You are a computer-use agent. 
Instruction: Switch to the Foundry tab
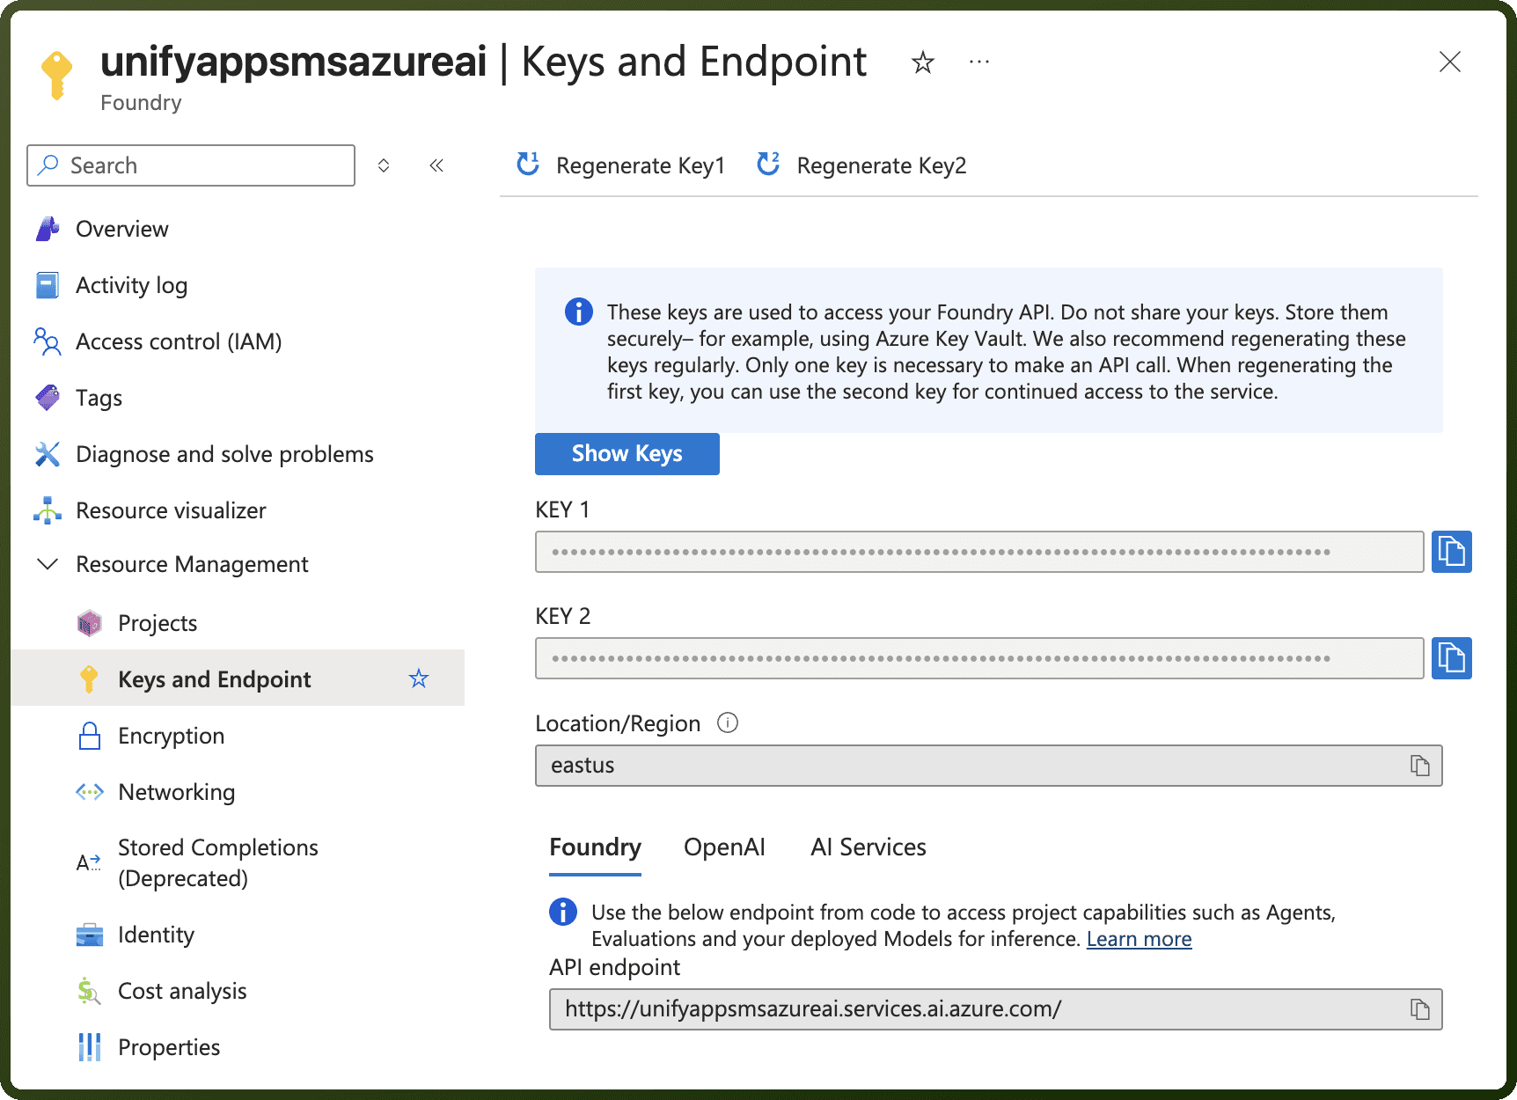click(x=595, y=847)
